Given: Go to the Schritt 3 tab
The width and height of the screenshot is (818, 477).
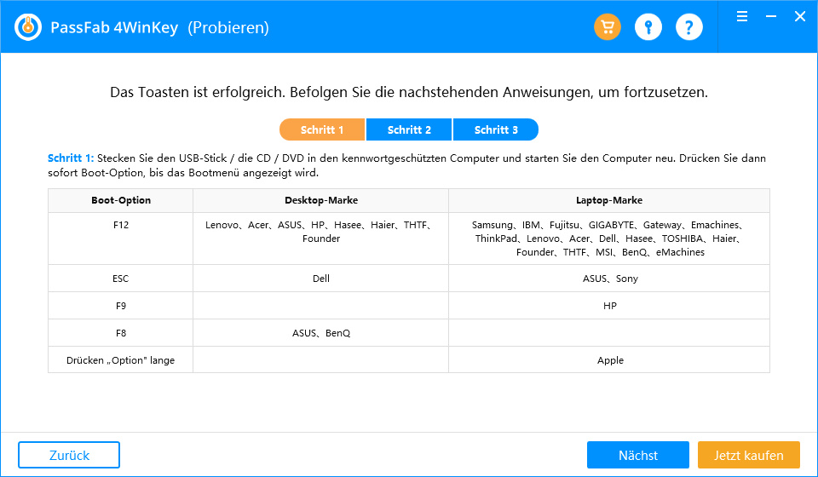Looking at the screenshot, I should (496, 129).
